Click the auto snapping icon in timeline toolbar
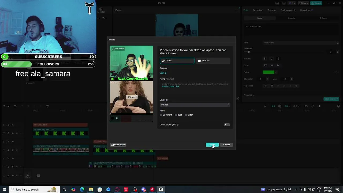This screenshot has height=193, width=343. 280,106
